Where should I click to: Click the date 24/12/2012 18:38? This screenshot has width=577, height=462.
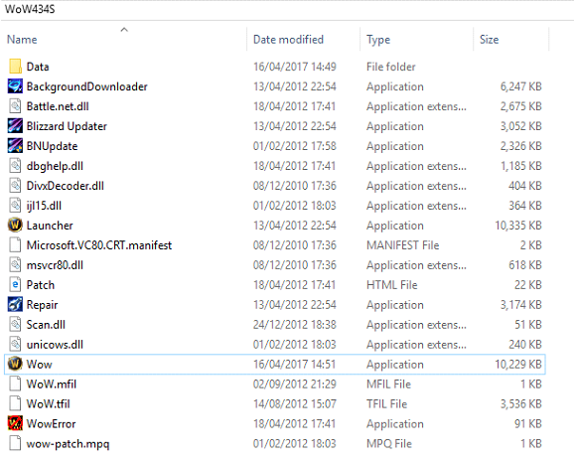tap(294, 325)
